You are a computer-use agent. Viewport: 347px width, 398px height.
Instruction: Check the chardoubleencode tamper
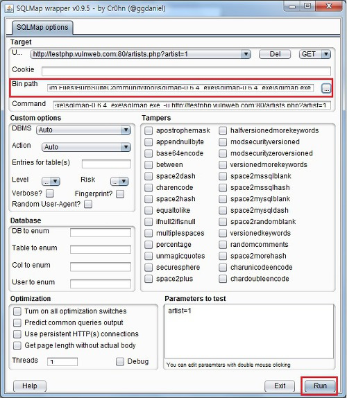[223, 279]
